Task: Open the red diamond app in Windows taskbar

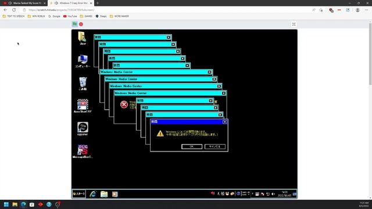Action: (x=40, y=204)
